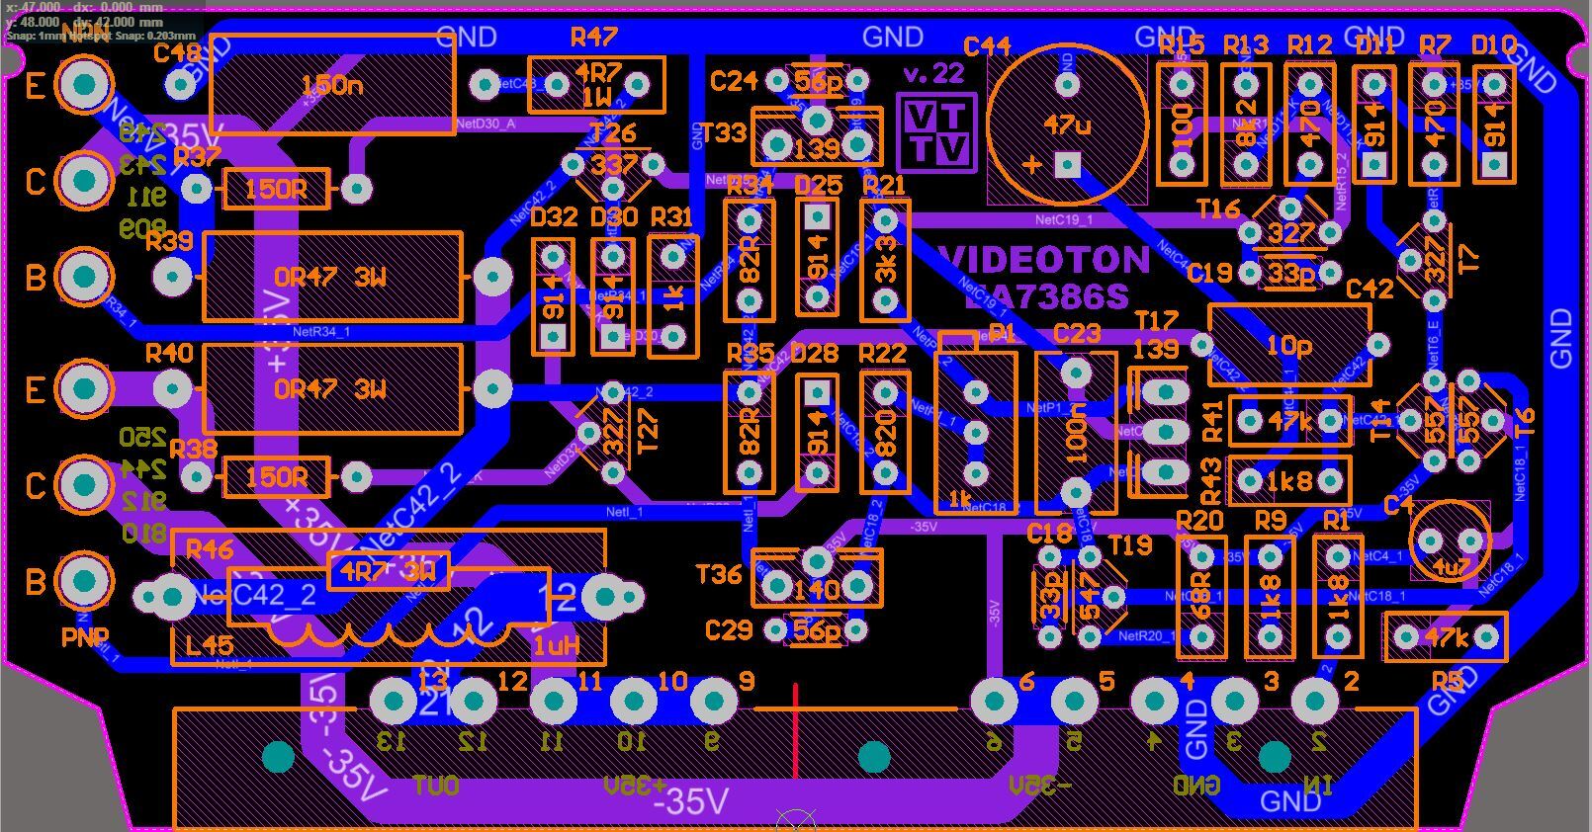The height and width of the screenshot is (832, 1592).
Task: Select connector pad 6 on bottom edge
Action: tap(994, 702)
